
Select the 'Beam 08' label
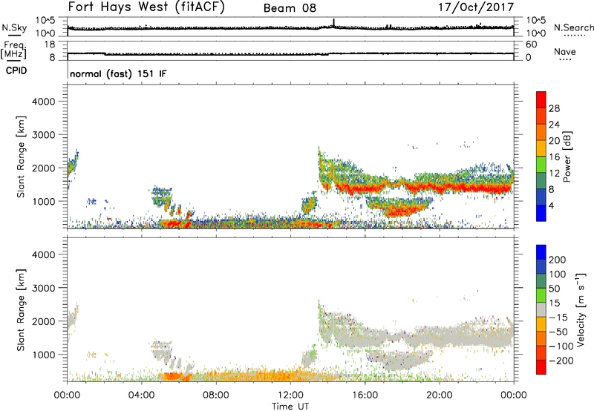click(290, 8)
